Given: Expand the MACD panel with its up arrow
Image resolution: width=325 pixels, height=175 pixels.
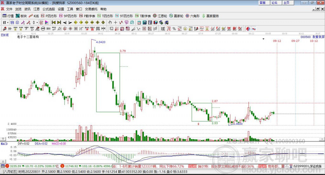Looking at the screenshot, I should pos(3,161).
